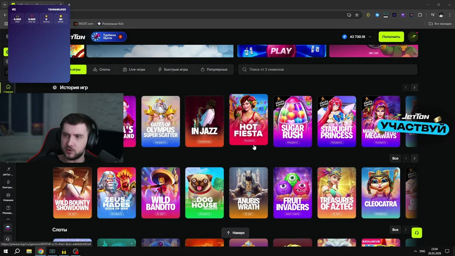The width and height of the screenshot is (455, 256).
Task: Click game search field
Action: tap(327, 69)
